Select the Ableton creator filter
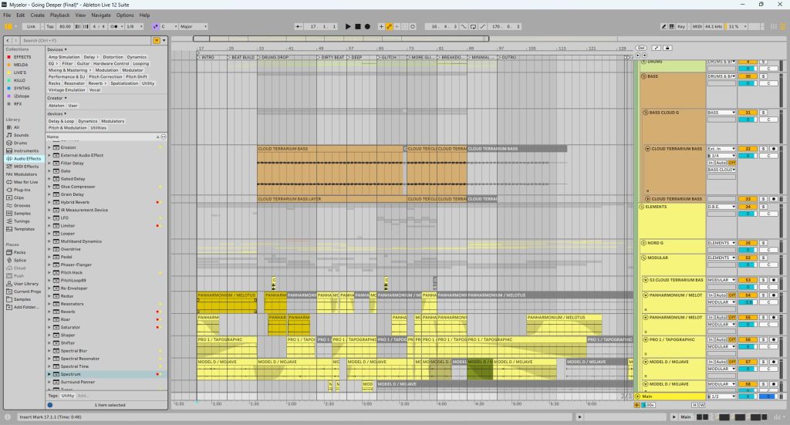The height and width of the screenshot is (425, 790). (56, 105)
